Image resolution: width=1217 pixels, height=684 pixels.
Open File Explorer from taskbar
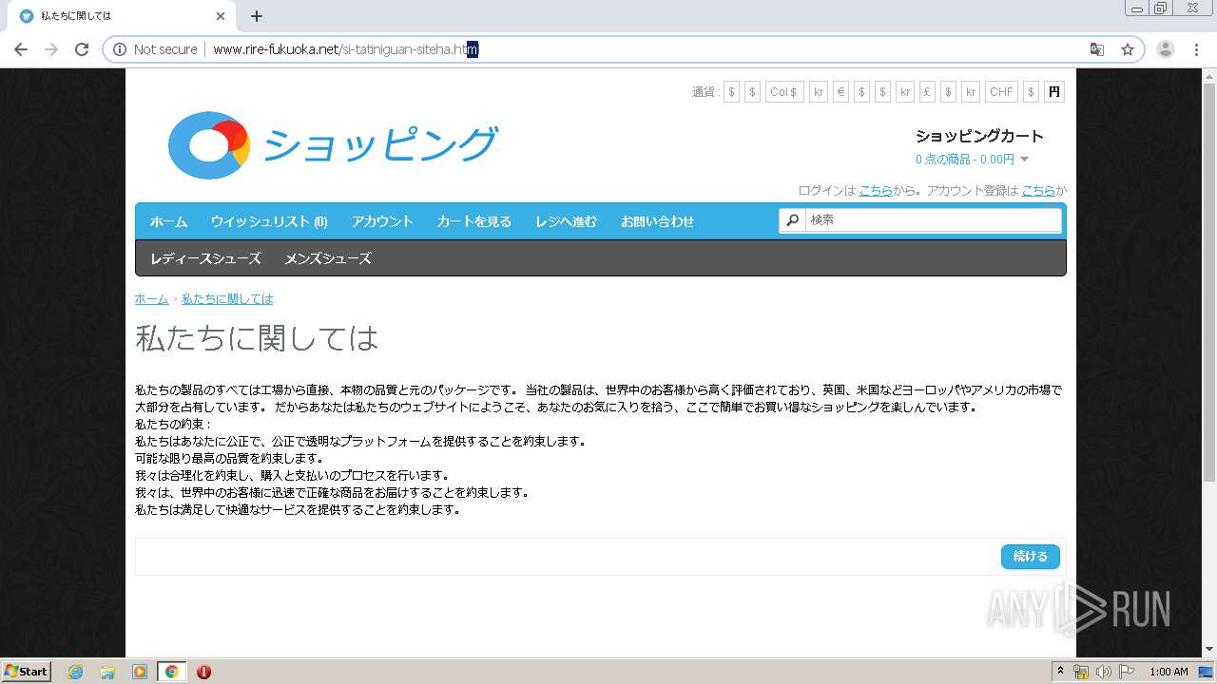coord(107,672)
